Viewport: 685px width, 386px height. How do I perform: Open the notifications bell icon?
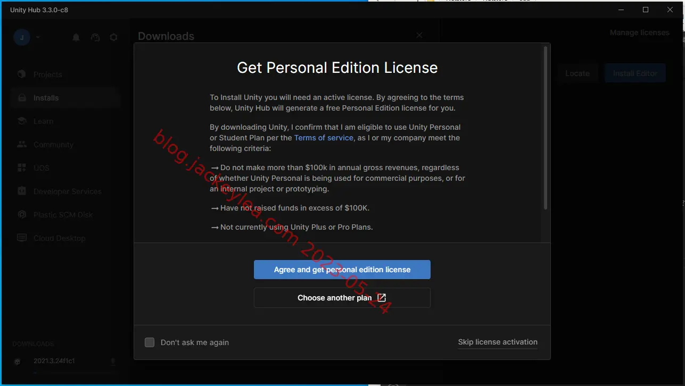[x=76, y=37]
